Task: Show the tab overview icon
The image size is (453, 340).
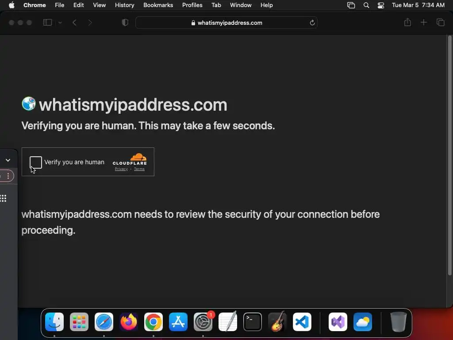Action: 440,22
